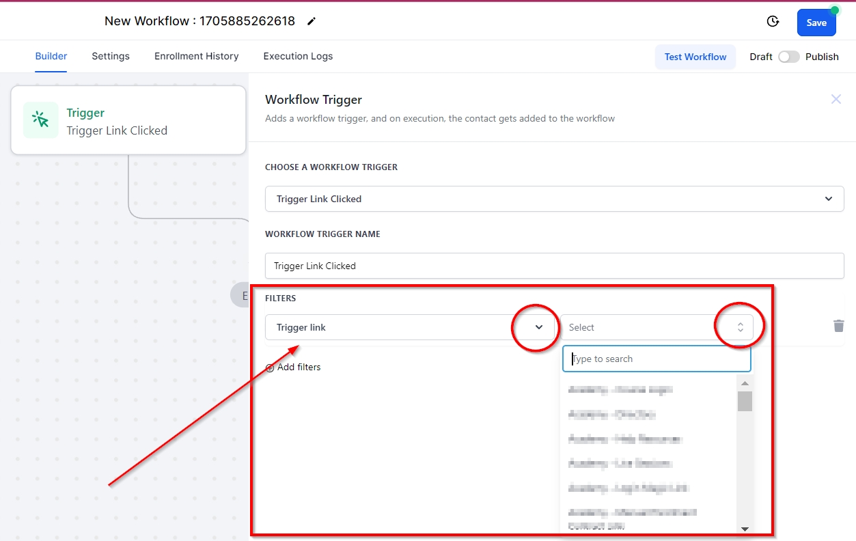This screenshot has width=856, height=541.
Task: Click the green Trigger cursor icon
Action: point(41,120)
